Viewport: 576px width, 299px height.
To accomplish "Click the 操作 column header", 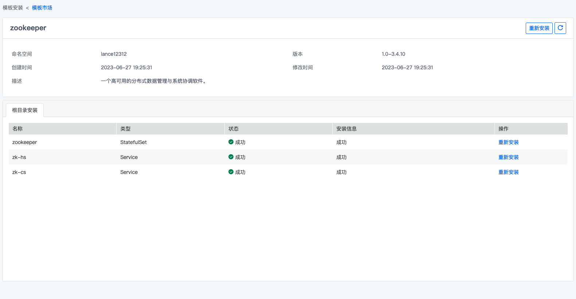I will pyautogui.click(x=531, y=129).
